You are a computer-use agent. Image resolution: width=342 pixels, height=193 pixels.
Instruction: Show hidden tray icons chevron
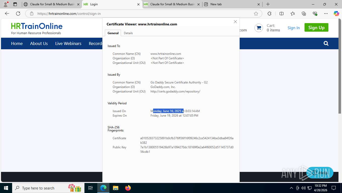[x=291, y=188]
